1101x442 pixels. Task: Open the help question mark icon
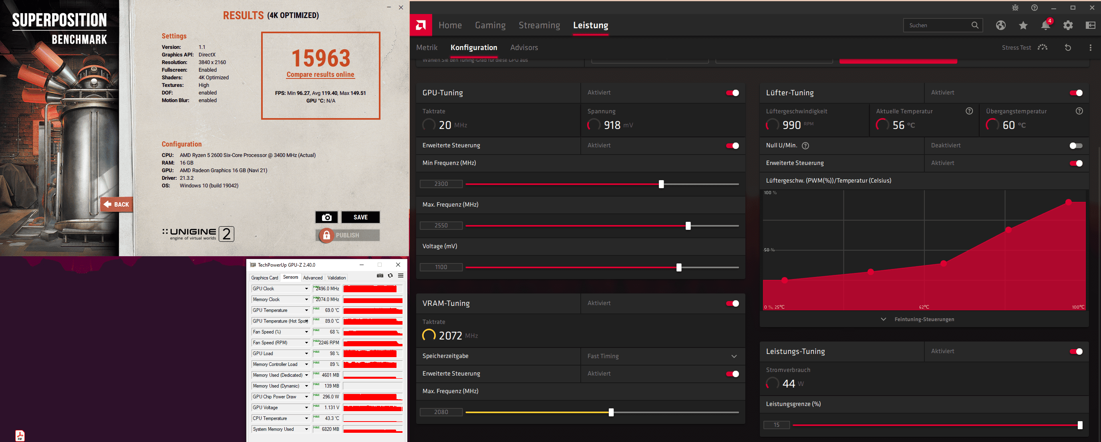click(1035, 8)
